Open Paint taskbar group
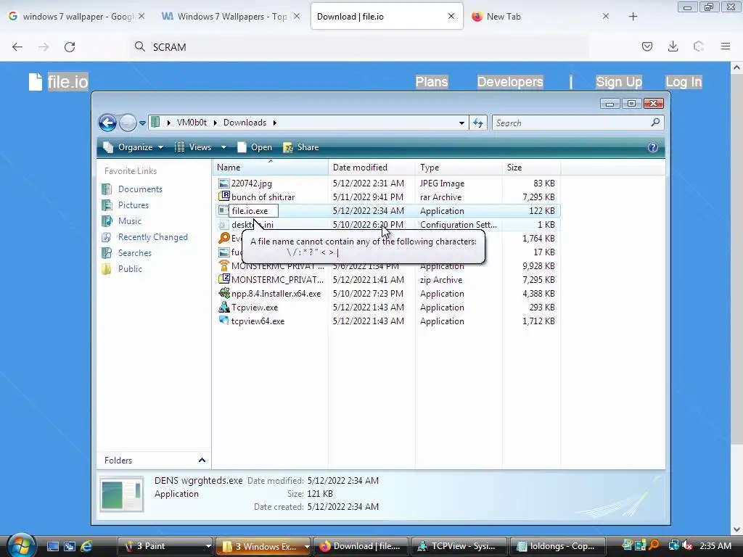Screen dimensions: 743x557 click(x=165, y=546)
